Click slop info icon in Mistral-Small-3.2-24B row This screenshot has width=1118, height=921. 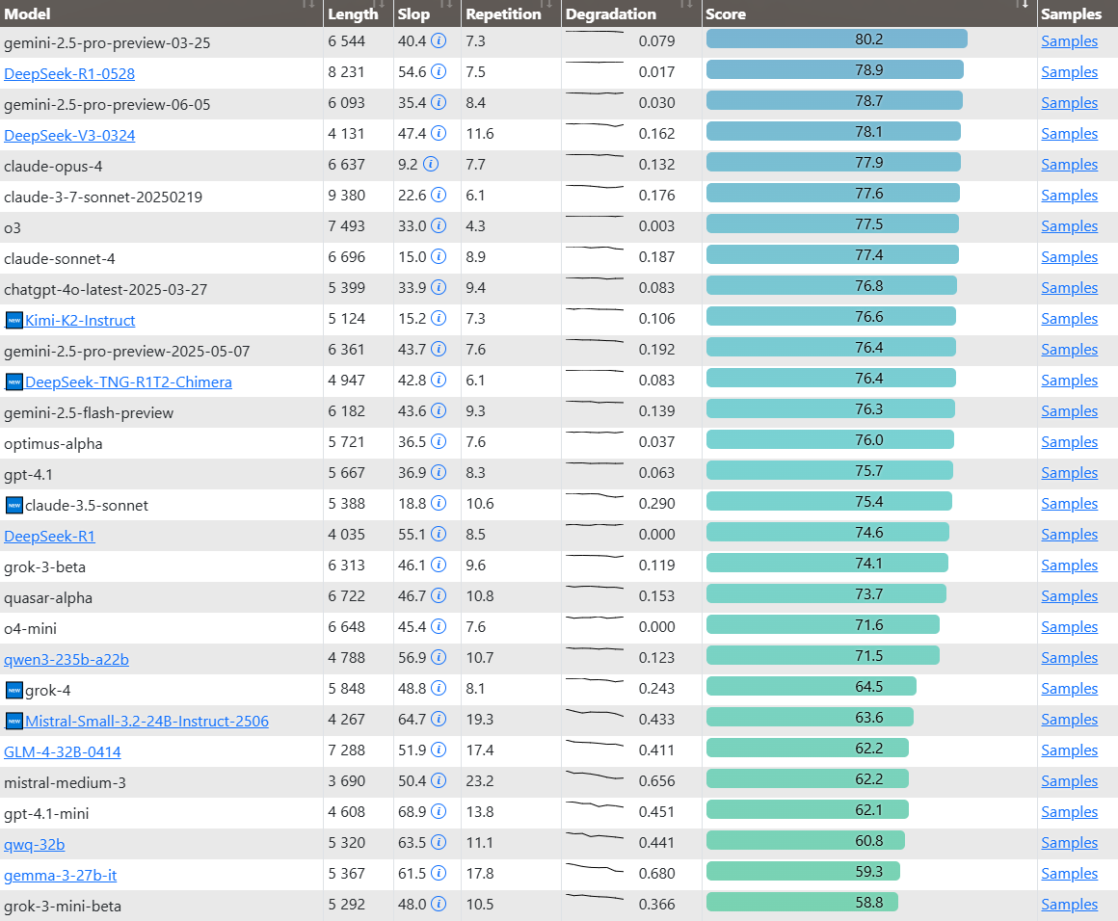(439, 719)
